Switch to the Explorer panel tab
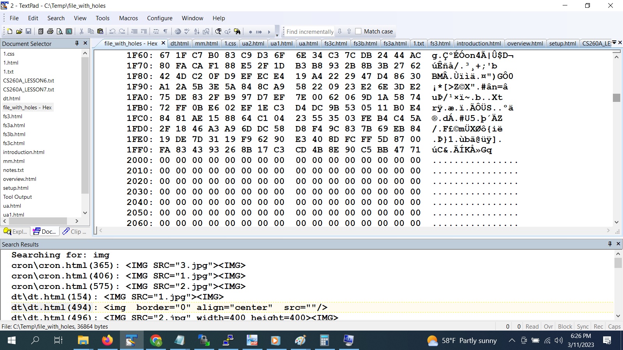 pos(16,231)
